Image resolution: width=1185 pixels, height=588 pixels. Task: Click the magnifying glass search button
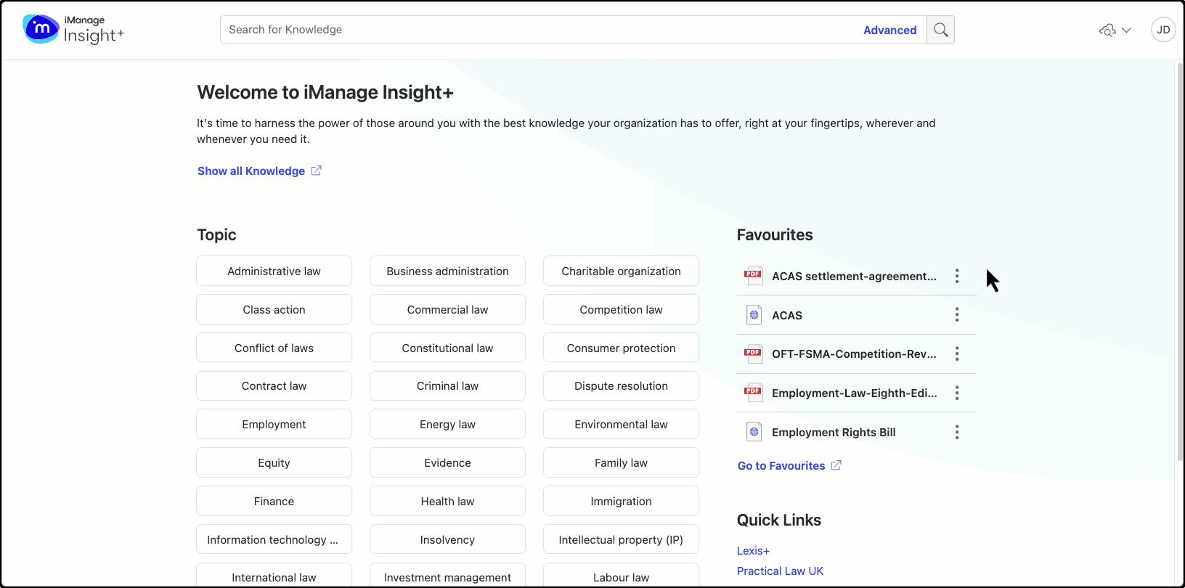coord(940,30)
